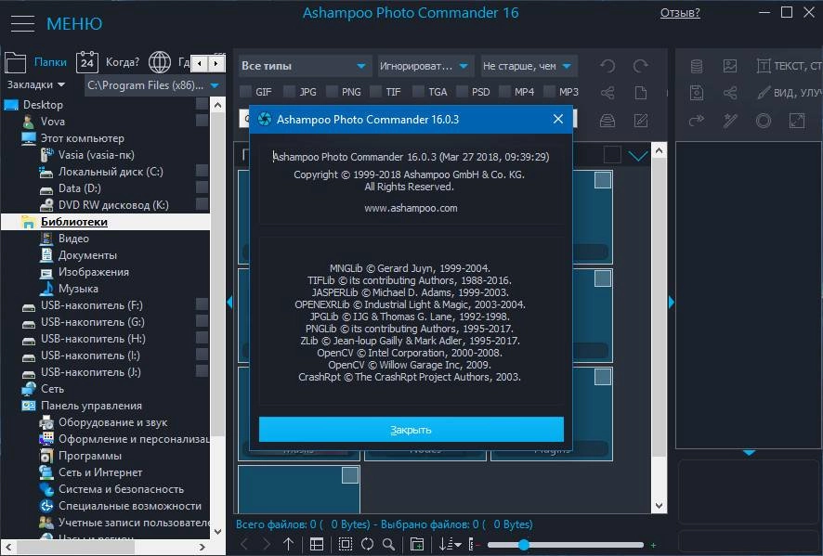Viewport: 823px width, 556px height.
Task: Toggle the MP4 file type checkbox
Action: 505,92
